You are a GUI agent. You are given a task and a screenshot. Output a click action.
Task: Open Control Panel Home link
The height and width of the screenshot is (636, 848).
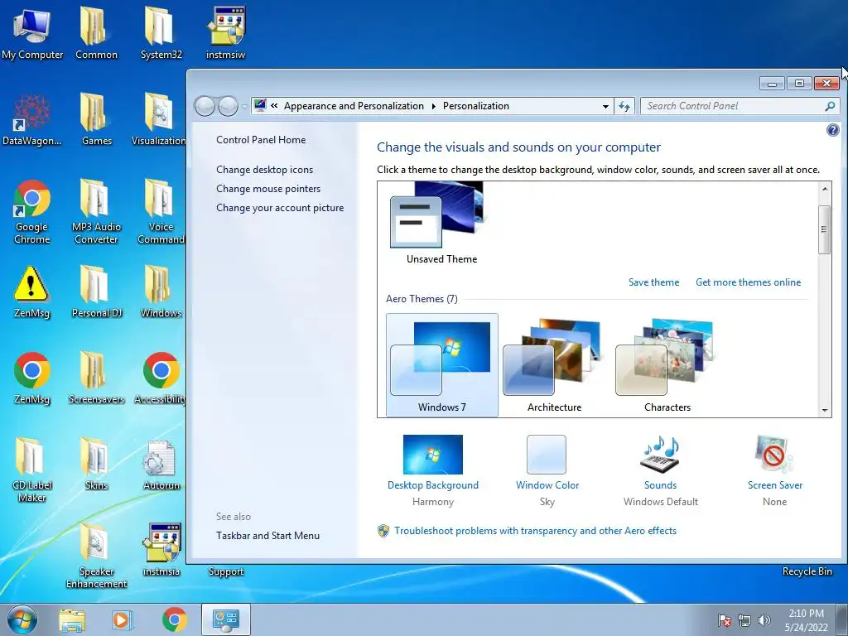tap(261, 139)
